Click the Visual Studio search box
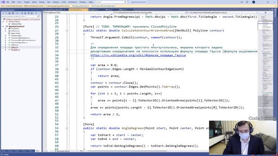The image size is (278, 156). (111, 2)
